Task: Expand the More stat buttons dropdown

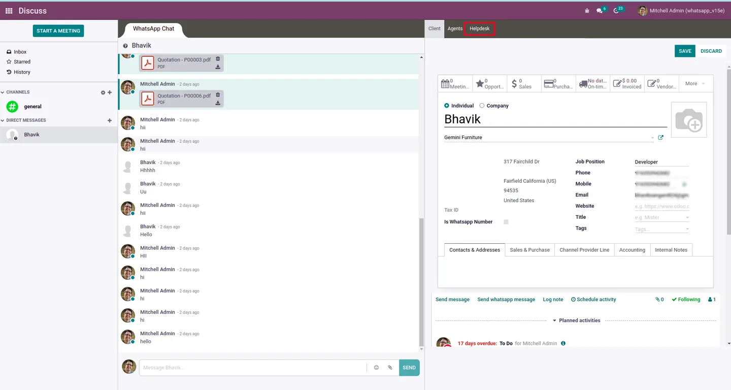Action: [x=696, y=84]
